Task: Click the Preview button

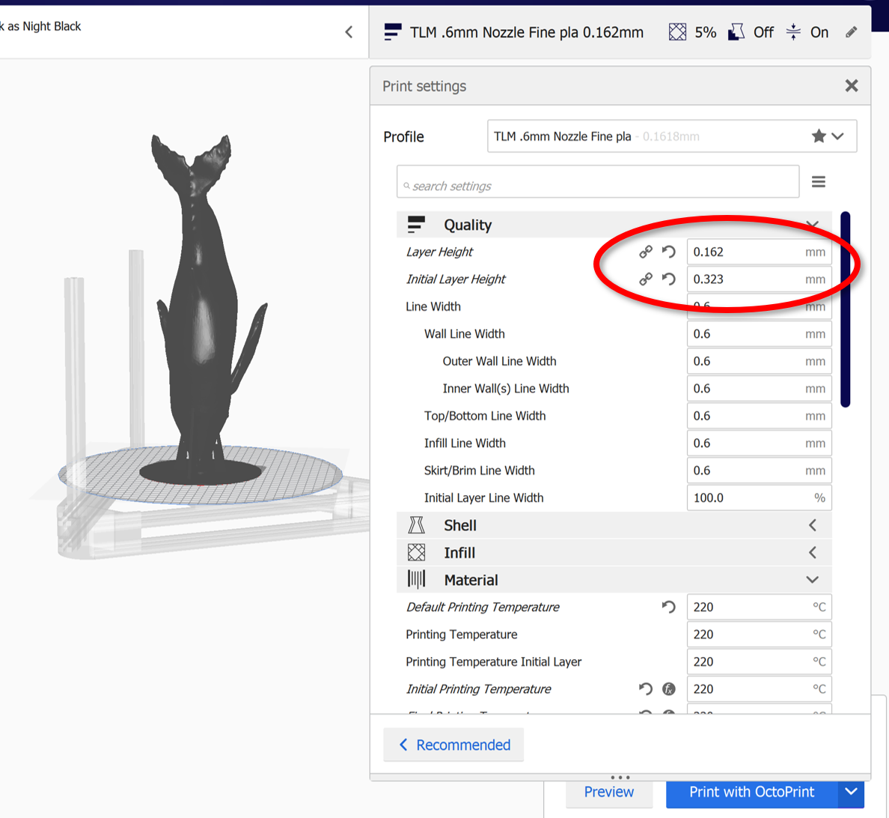Action: point(608,792)
